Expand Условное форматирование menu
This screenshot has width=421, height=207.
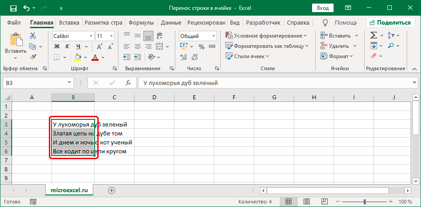point(267,36)
